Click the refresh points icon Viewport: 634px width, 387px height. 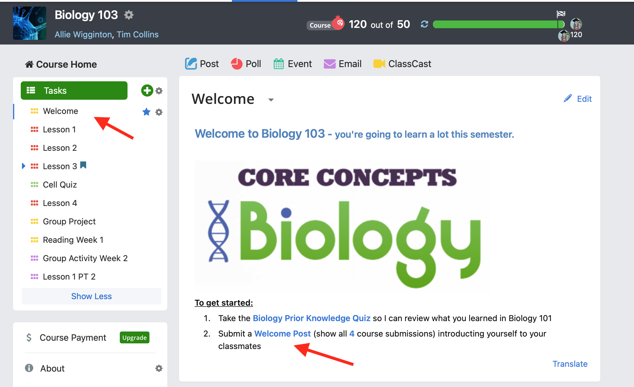pos(424,24)
